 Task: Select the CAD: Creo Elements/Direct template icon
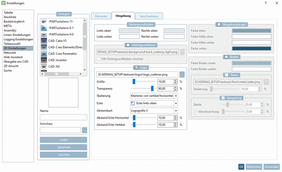[44, 47]
